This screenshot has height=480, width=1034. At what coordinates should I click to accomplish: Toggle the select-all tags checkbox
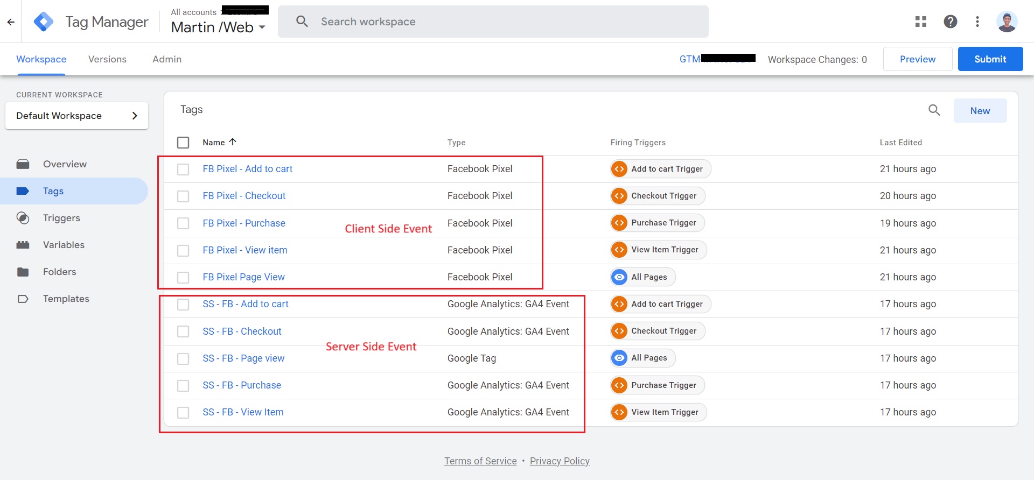[183, 143]
